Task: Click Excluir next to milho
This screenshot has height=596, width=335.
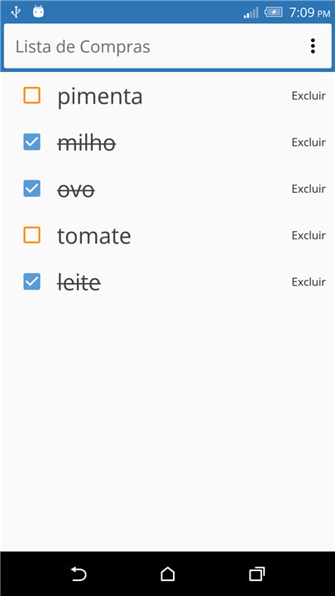Action: point(309,142)
